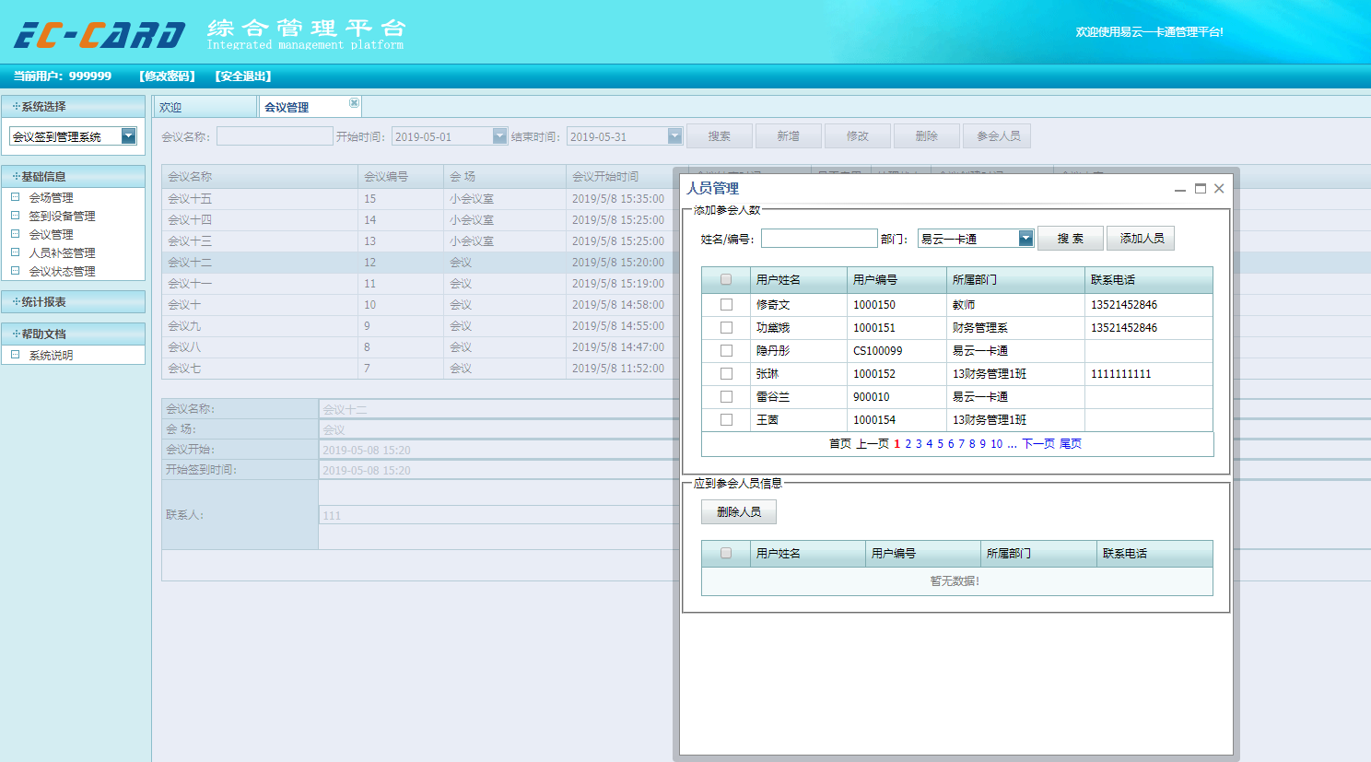Switch to the 欢迎 tab
The width and height of the screenshot is (1371, 762).
[x=205, y=107]
